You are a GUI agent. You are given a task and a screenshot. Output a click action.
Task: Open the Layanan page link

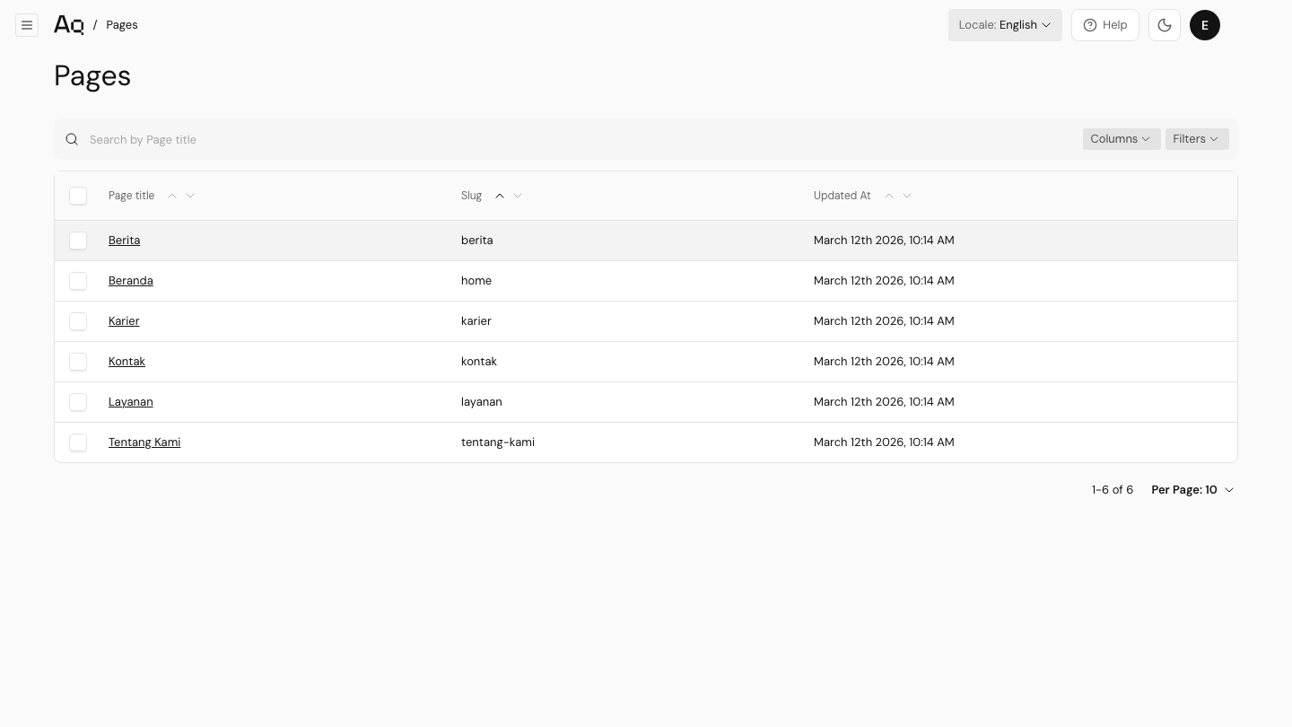click(131, 402)
